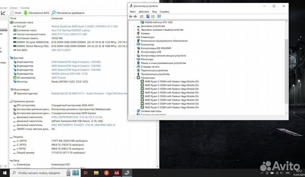This screenshot has width=305, height=177.
Task: Expand Контроллеры запоминающих устройств
Action: pyautogui.click(x=134, y=55)
